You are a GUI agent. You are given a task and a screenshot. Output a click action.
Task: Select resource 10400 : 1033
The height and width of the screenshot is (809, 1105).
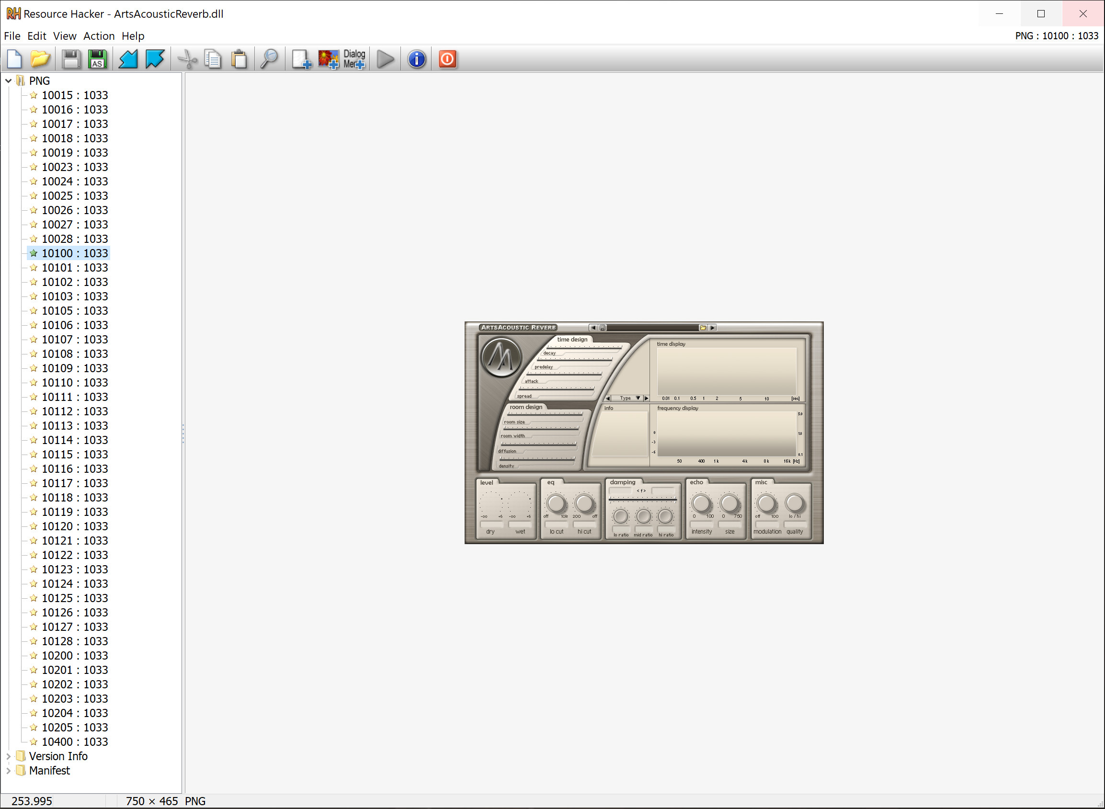click(x=74, y=742)
